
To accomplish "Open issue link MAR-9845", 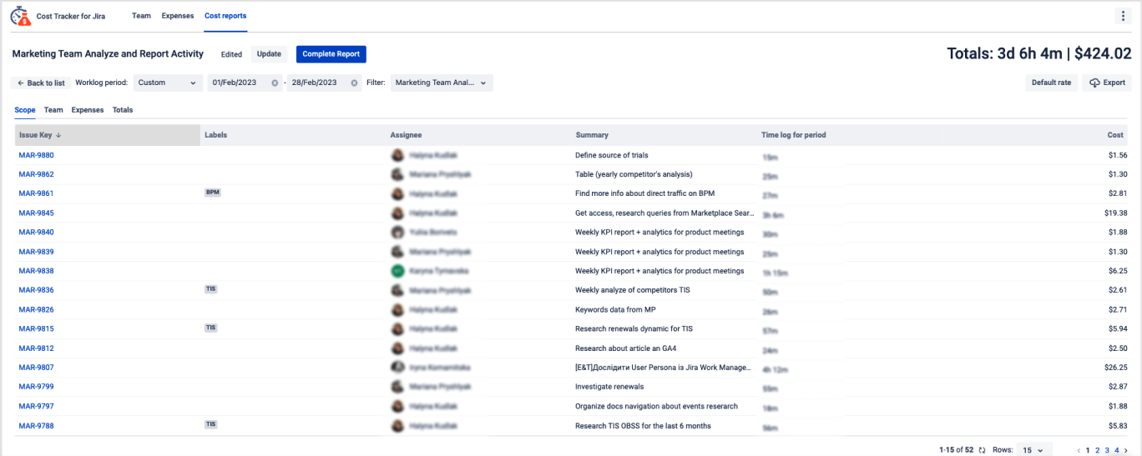I will point(36,213).
